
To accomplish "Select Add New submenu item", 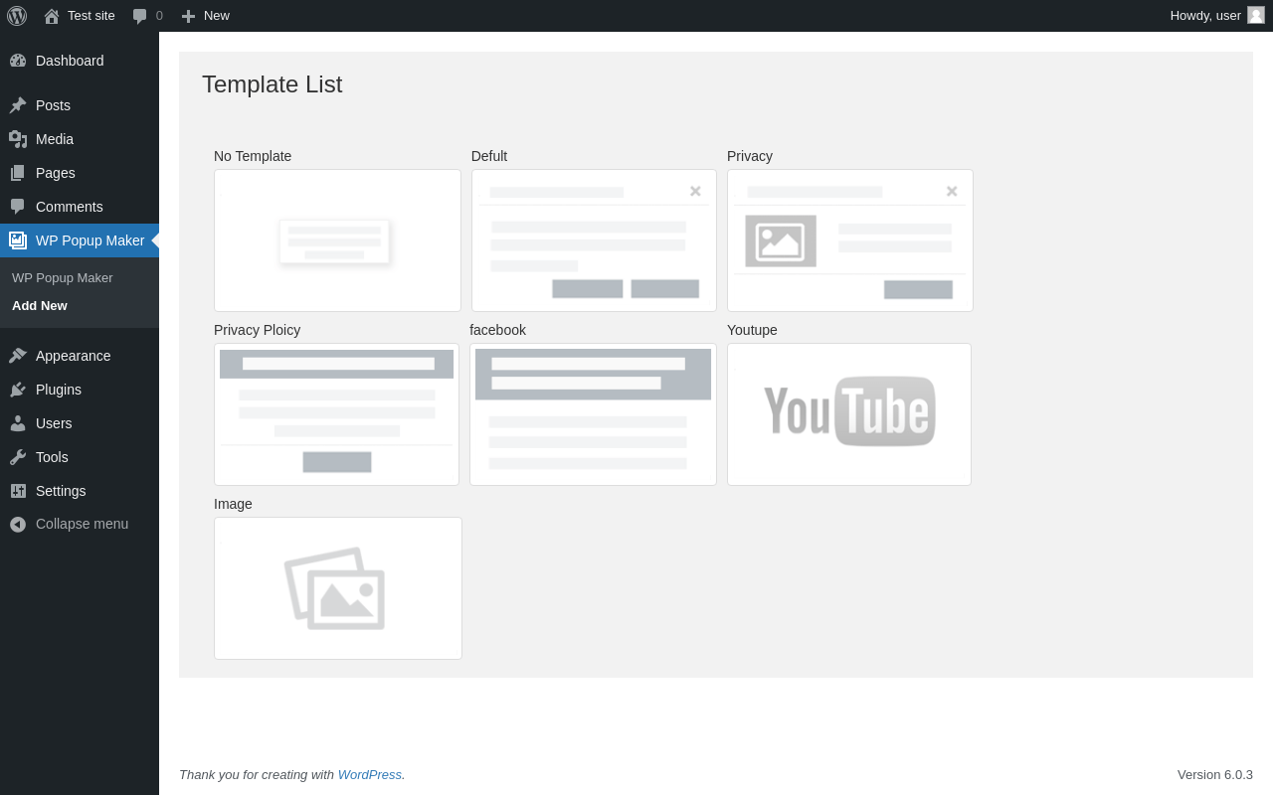I will point(40,305).
